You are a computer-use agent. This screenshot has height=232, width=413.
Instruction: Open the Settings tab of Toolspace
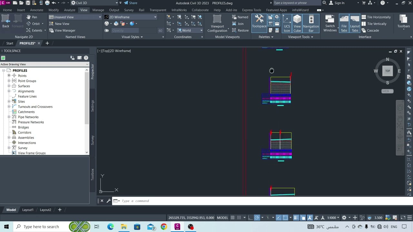tap(92, 106)
